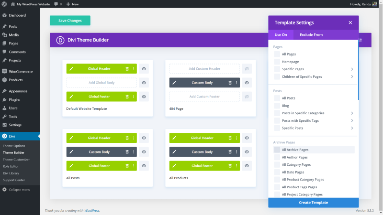Viewport: 383px width, 215px height.
Task: Select the Use On tab
Action: pyautogui.click(x=281, y=34)
